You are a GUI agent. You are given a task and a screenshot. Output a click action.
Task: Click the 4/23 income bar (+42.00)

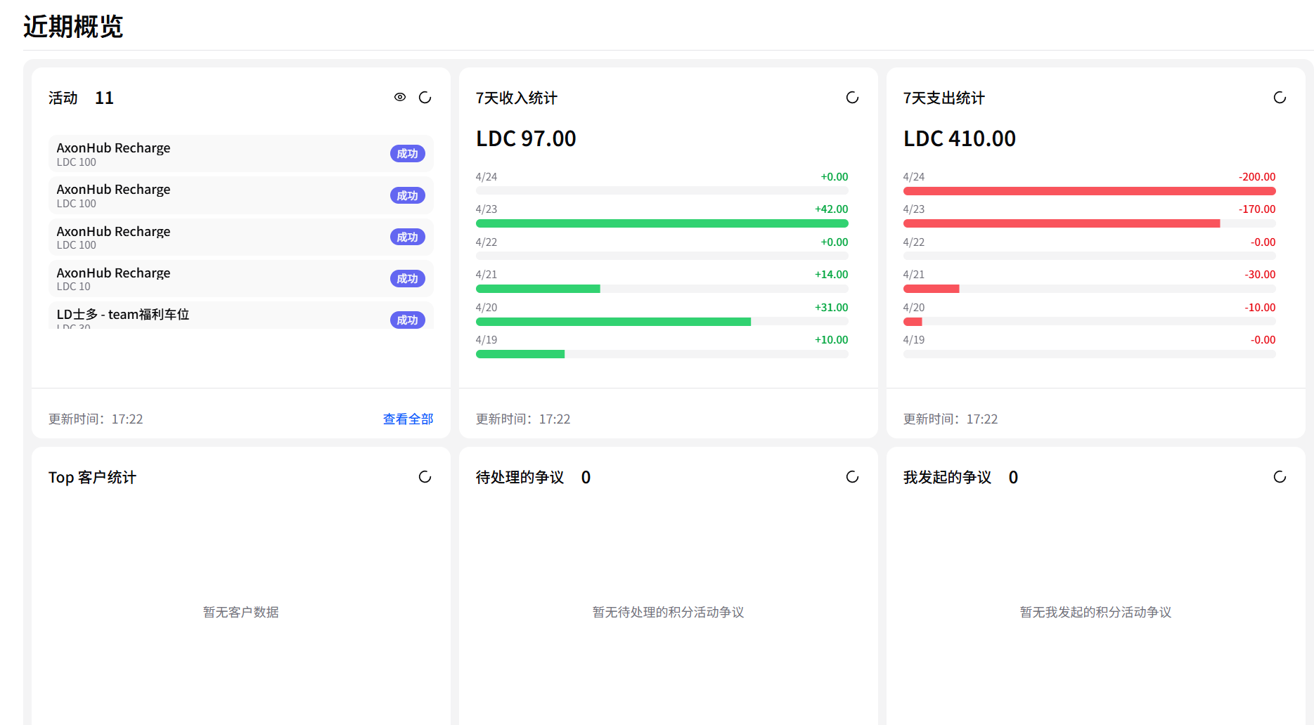[662, 223]
